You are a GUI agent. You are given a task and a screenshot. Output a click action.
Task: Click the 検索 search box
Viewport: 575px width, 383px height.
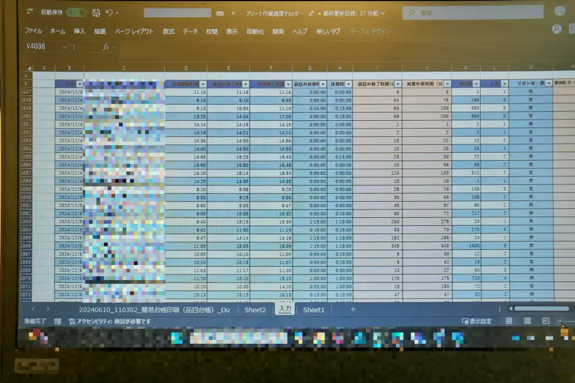point(473,13)
